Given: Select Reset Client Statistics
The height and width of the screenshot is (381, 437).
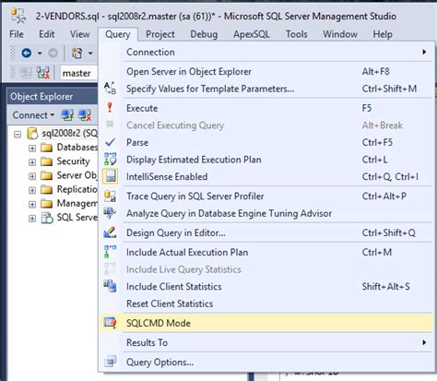Looking at the screenshot, I should pyautogui.click(x=266, y=304).
